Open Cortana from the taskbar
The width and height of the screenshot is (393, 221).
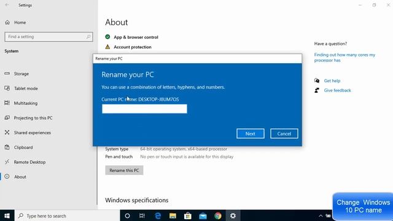tap(127, 215)
